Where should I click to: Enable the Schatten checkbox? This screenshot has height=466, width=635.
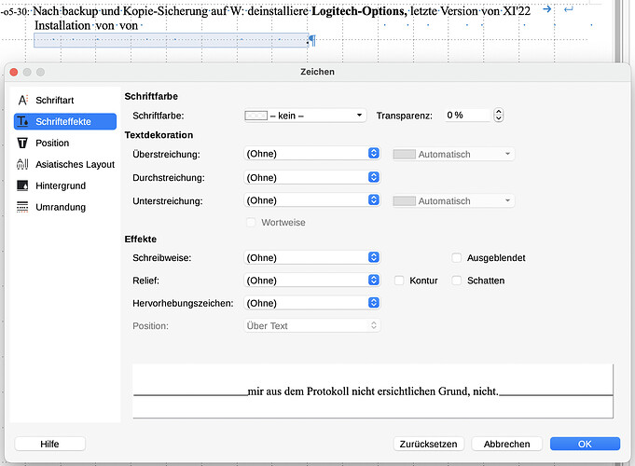coord(456,281)
